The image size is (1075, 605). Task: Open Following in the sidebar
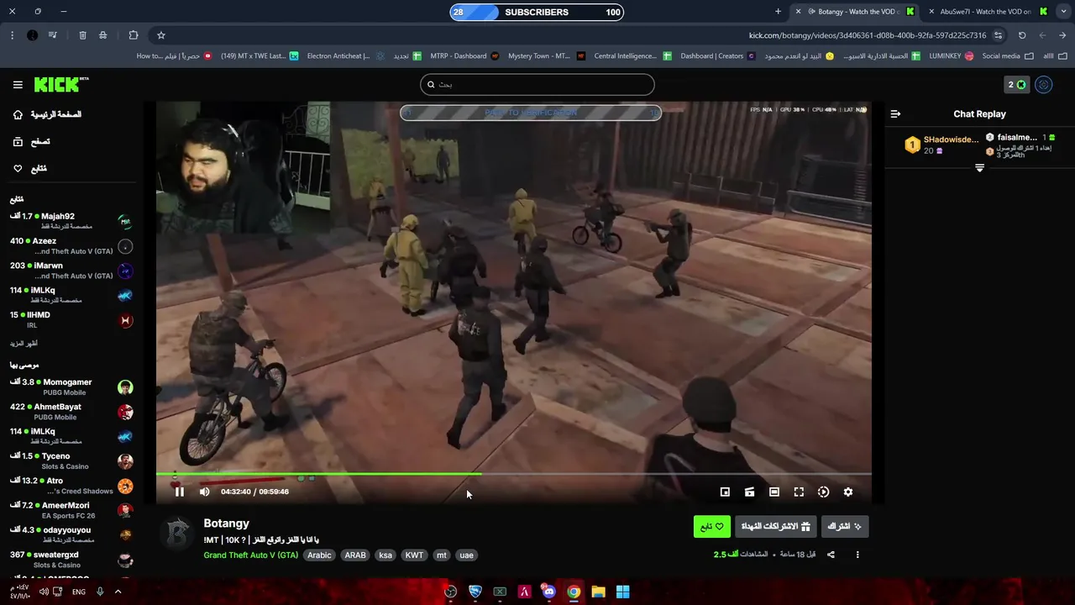coord(29,169)
